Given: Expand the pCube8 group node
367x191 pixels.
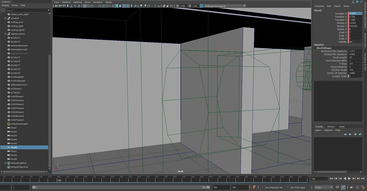Looking at the screenshot, I should coord(5,18).
